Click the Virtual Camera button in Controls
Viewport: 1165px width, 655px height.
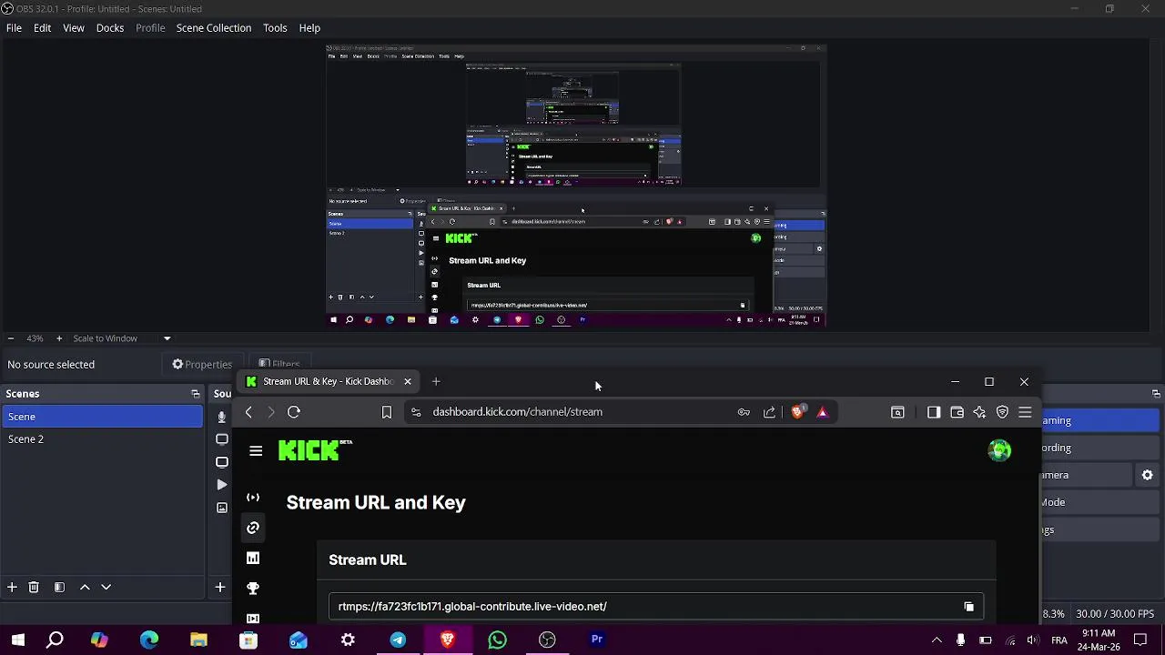click(1089, 475)
